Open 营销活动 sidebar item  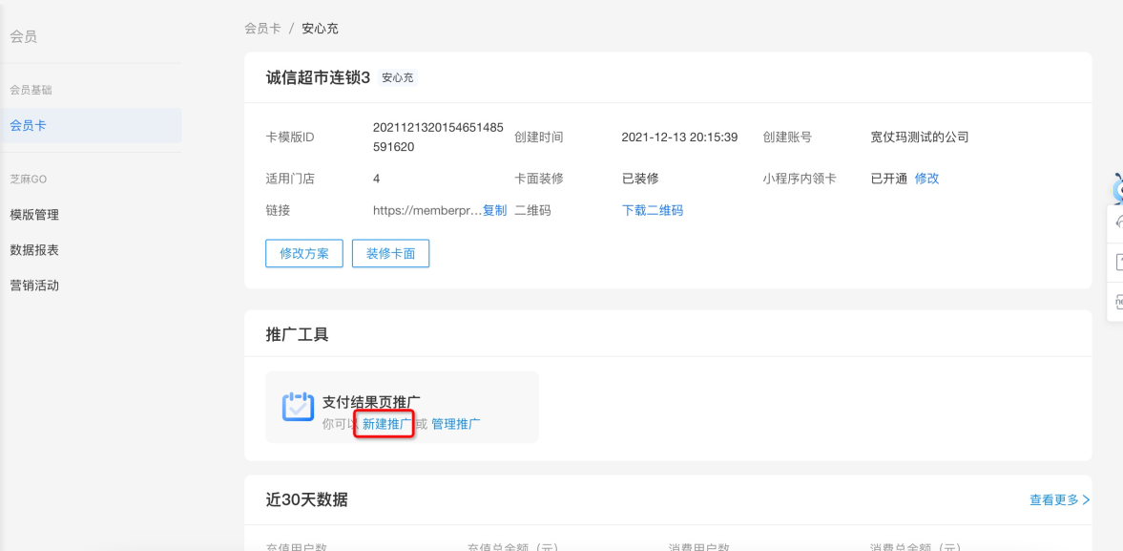[34, 285]
